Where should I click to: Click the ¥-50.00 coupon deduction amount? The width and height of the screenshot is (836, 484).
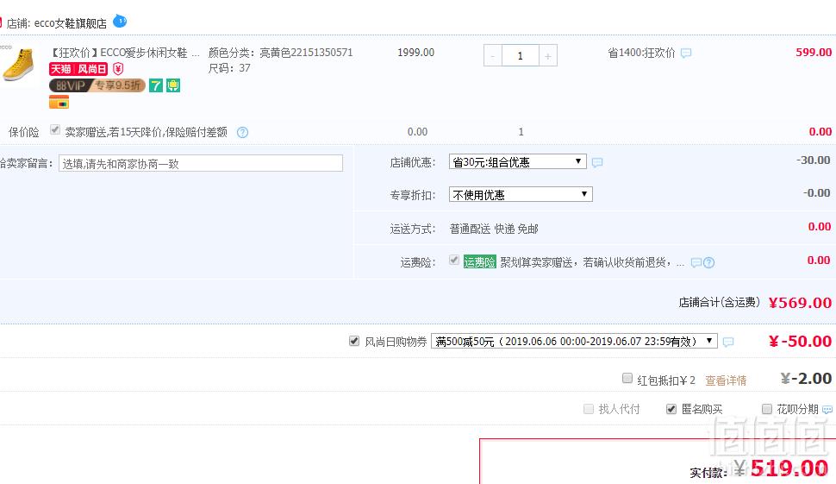point(801,341)
